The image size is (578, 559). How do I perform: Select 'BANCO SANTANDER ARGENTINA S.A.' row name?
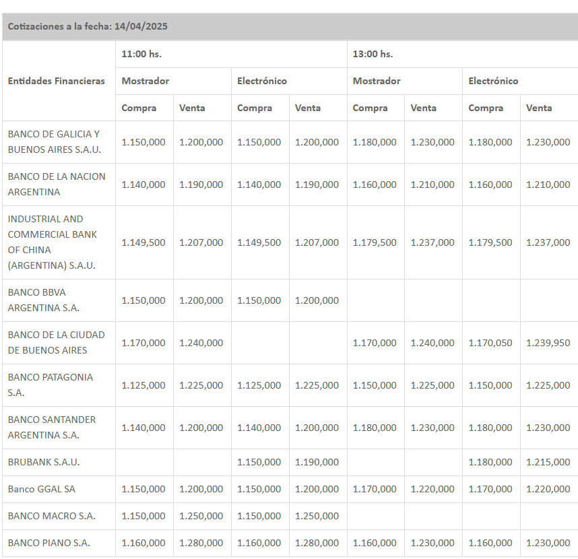tap(52, 427)
